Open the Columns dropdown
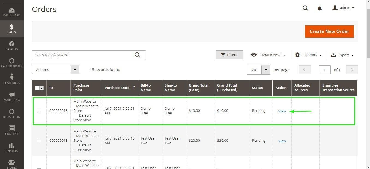The image size is (370, 169). (308, 55)
